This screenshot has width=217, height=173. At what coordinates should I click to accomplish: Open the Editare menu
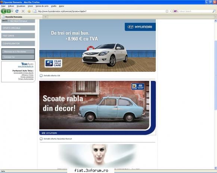pos(11,6)
